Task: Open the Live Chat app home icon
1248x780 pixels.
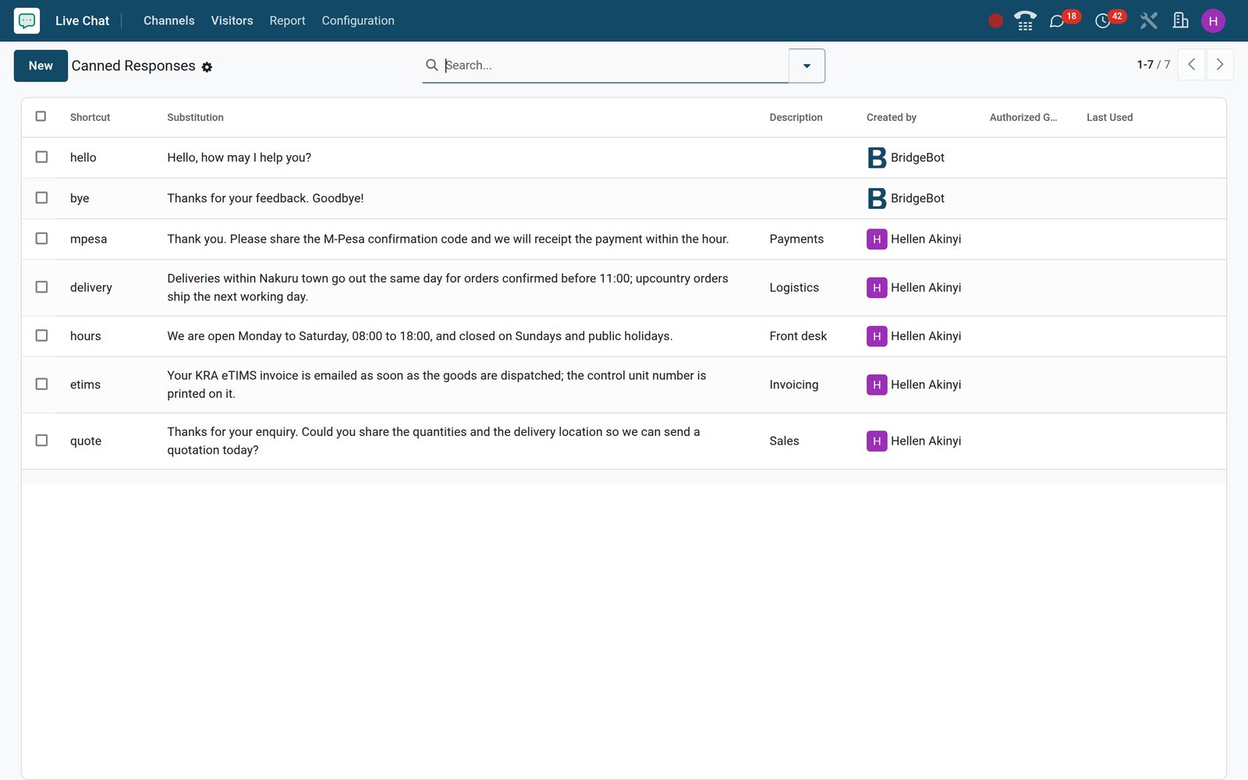Action: point(27,20)
